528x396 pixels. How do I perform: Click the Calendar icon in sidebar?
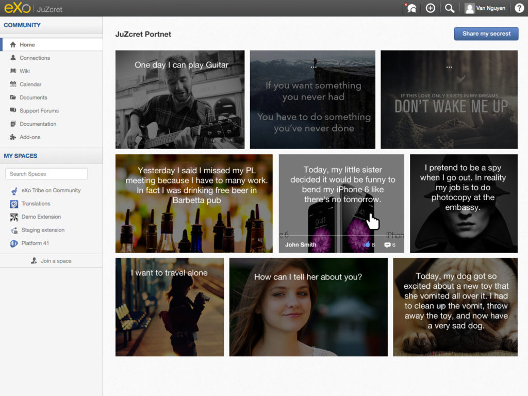click(x=13, y=85)
